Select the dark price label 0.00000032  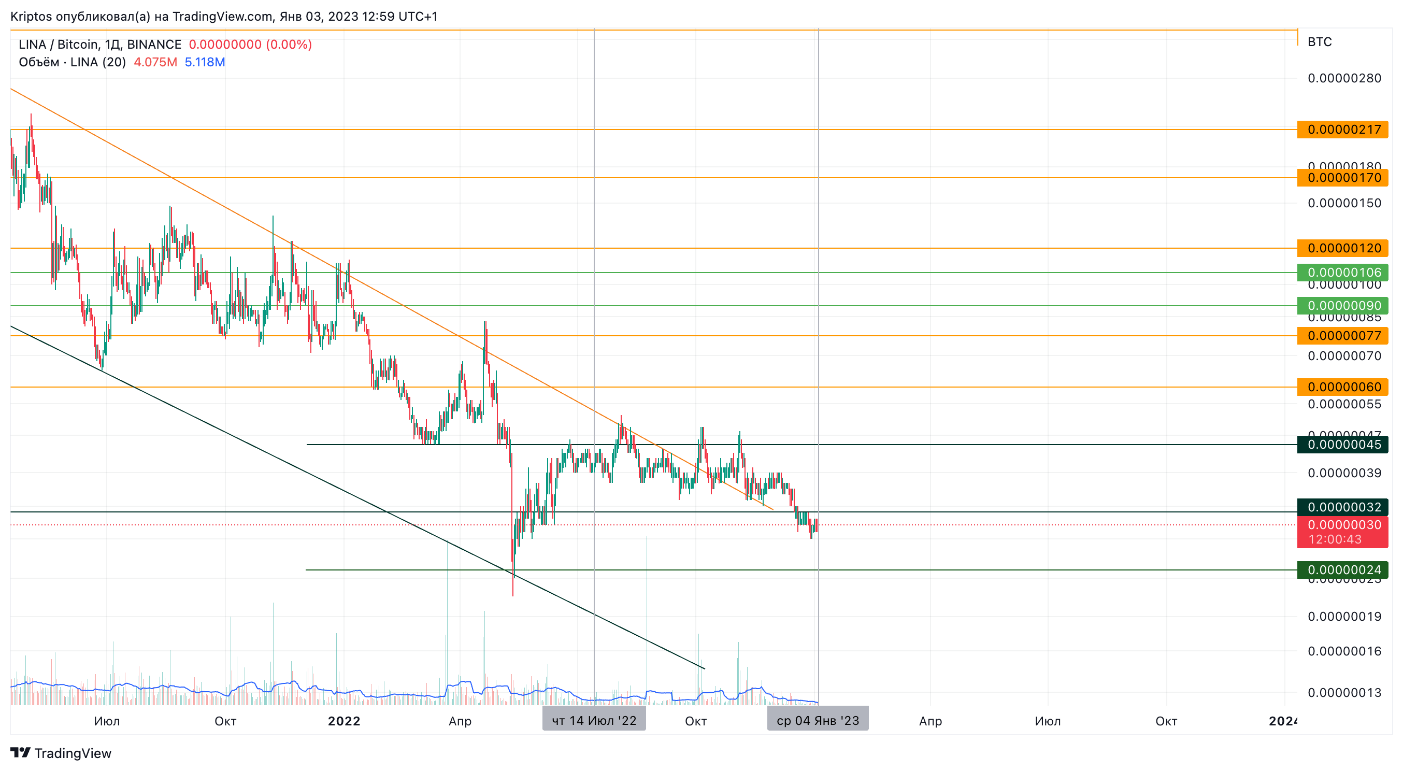point(1342,507)
